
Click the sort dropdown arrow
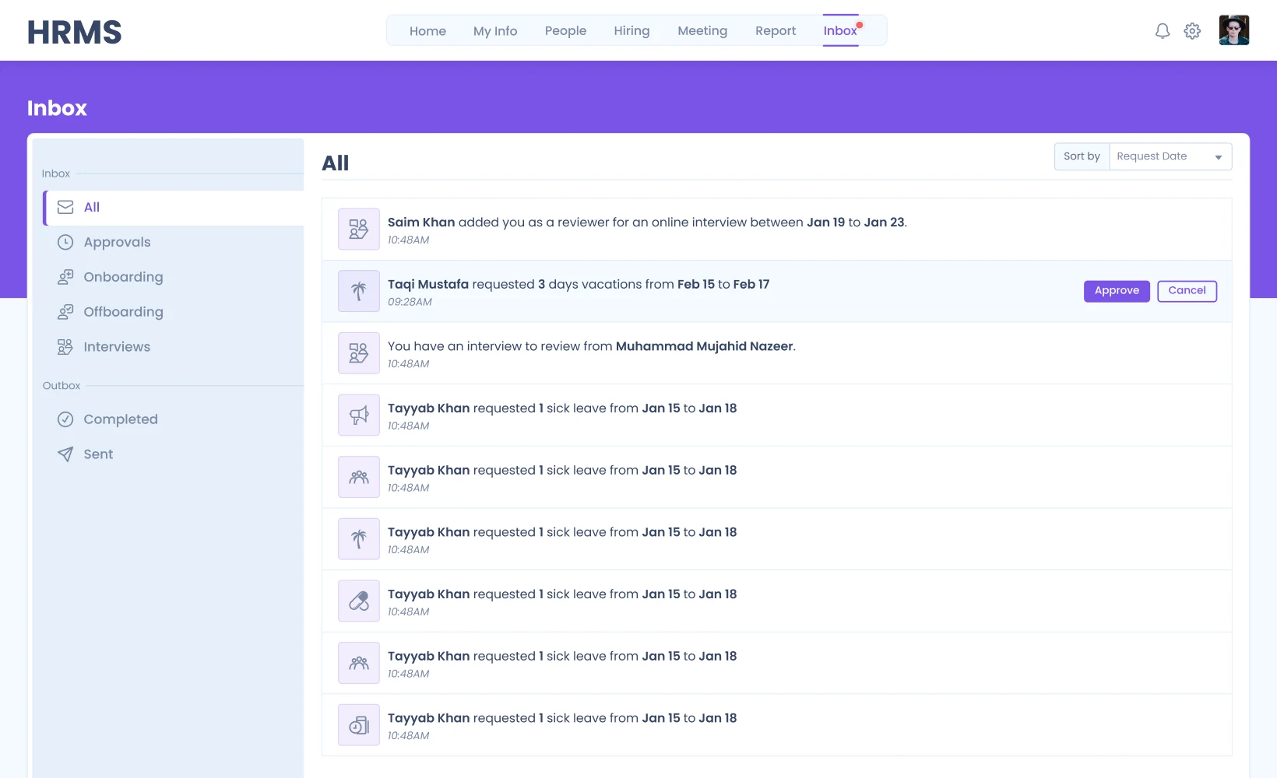(x=1219, y=157)
